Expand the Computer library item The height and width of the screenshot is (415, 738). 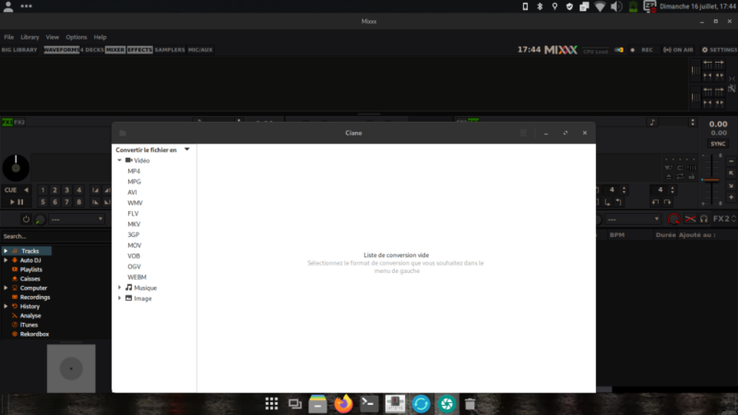6,288
